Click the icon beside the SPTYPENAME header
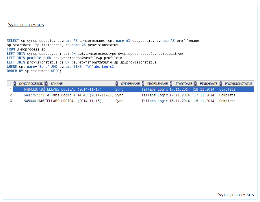Image resolution: width=260 pixels, height=202 pixels. (x=116, y=84)
